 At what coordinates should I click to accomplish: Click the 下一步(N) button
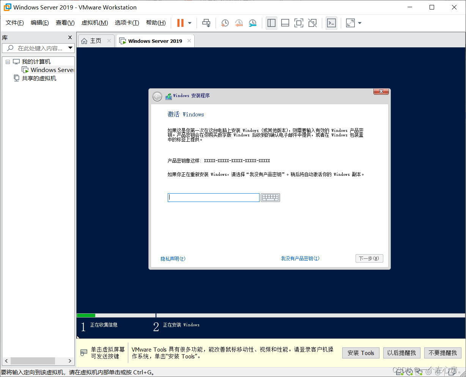coord(369,258)
